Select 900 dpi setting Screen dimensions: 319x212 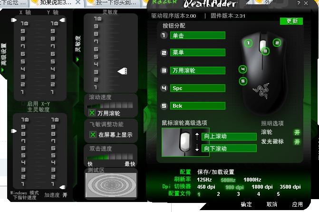234,187
